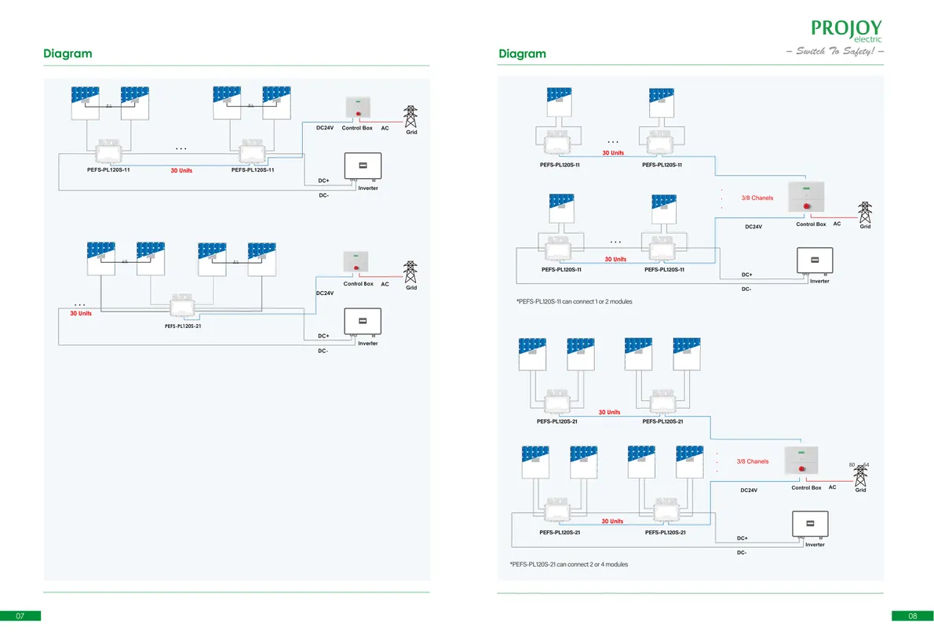The image size is (934, 634).
Task: Click the Grid tower in page 08's PEFS-PL120S-11 diagram
Action: [865, 213]
